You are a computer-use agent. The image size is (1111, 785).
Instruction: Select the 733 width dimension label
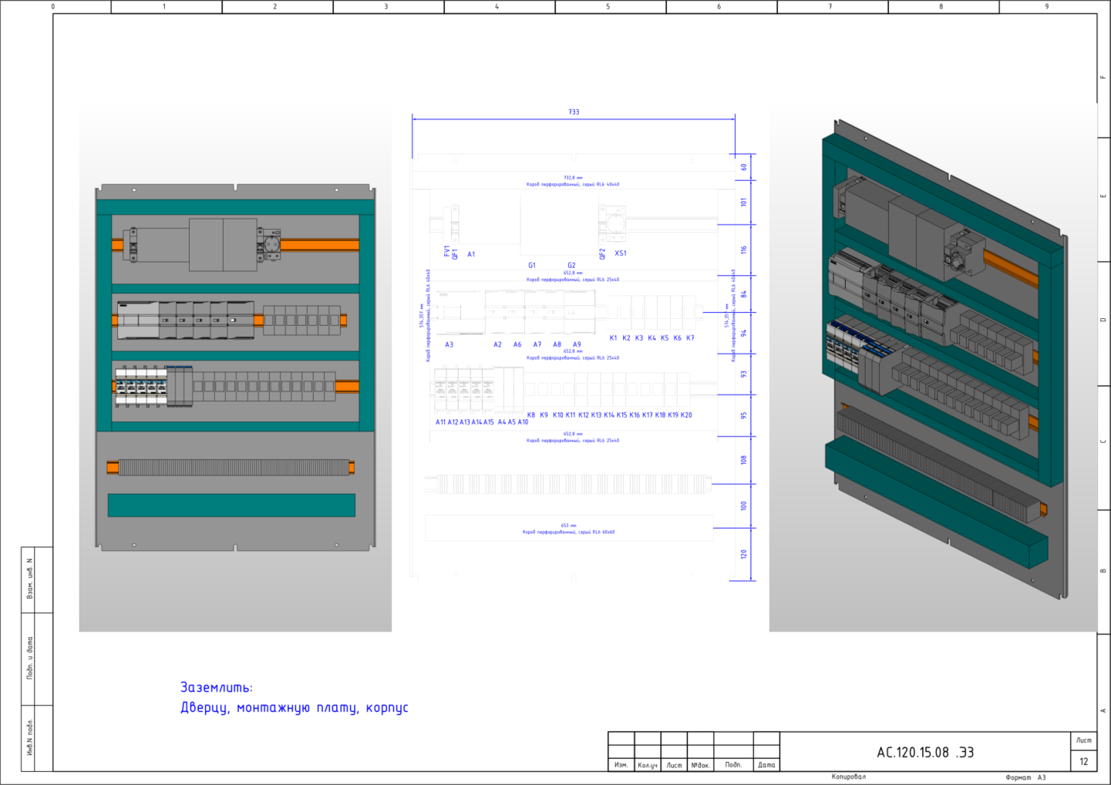(x=574, y=112)
